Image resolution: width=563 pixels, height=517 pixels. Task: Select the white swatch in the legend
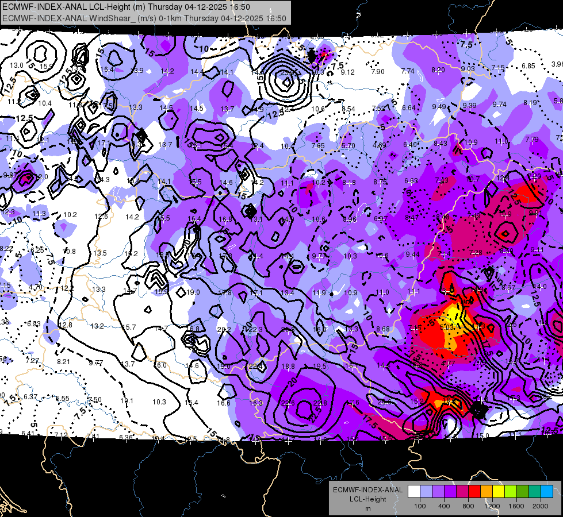click(x=414, y=492)
